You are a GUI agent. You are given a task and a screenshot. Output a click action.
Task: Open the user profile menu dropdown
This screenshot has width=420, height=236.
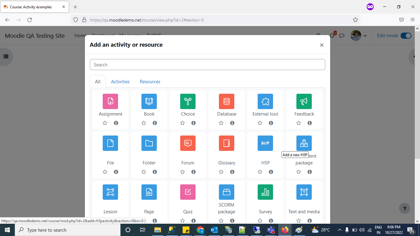coord(359,36)
